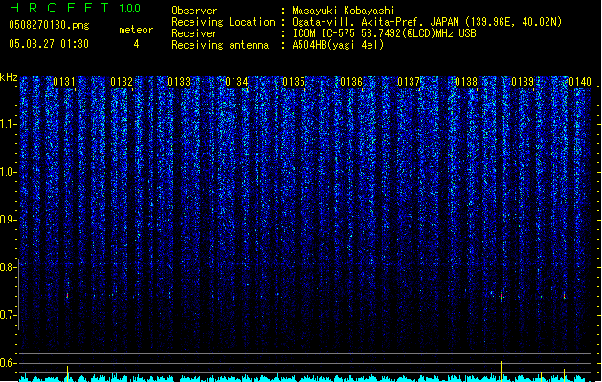
Task: Click the Receiving Location label
Action: (223, 22)
